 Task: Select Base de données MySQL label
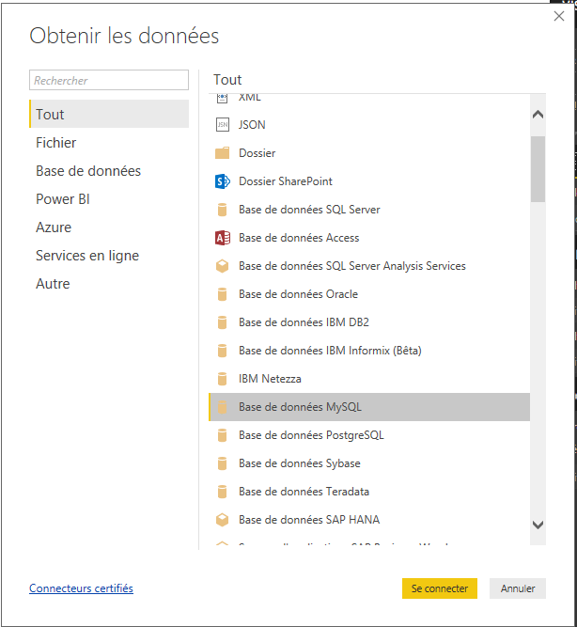click(301, 407)
